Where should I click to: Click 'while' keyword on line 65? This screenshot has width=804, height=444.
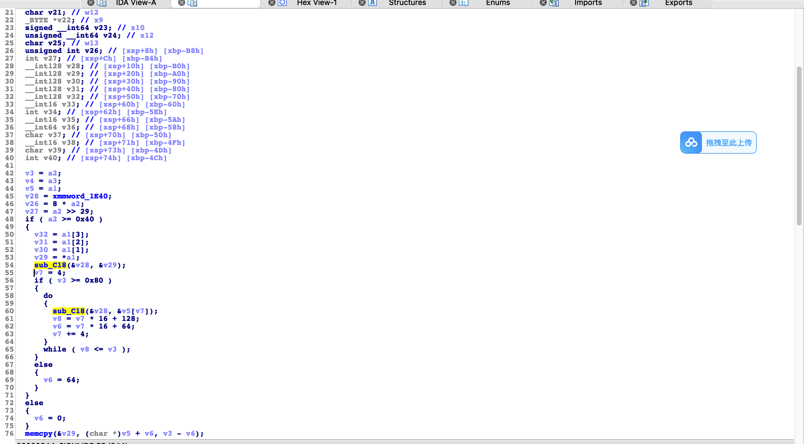coord(55,349)
